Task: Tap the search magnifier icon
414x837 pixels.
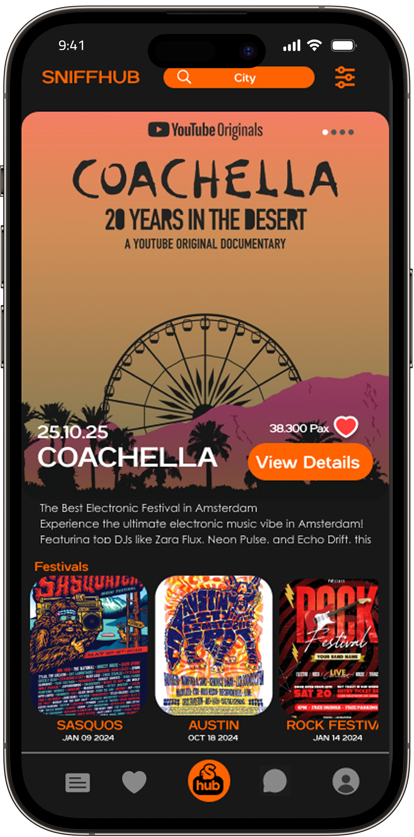Action: click(184, 77)
